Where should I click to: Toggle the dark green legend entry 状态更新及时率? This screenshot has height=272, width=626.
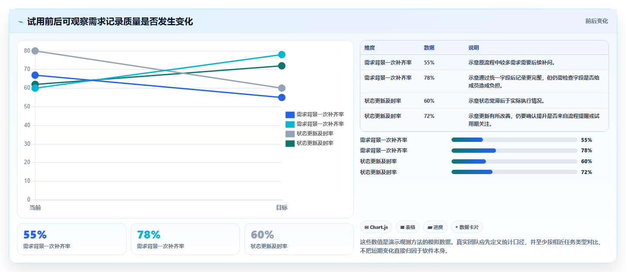point(309,143)
